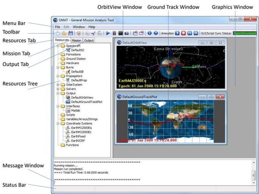Click the Open folder toolbar icon
Image resolution: width=259 pixels, height=194 pixels.
64,33
